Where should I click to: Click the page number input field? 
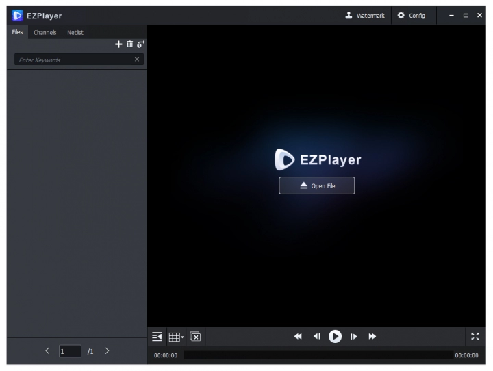point(70,351)
